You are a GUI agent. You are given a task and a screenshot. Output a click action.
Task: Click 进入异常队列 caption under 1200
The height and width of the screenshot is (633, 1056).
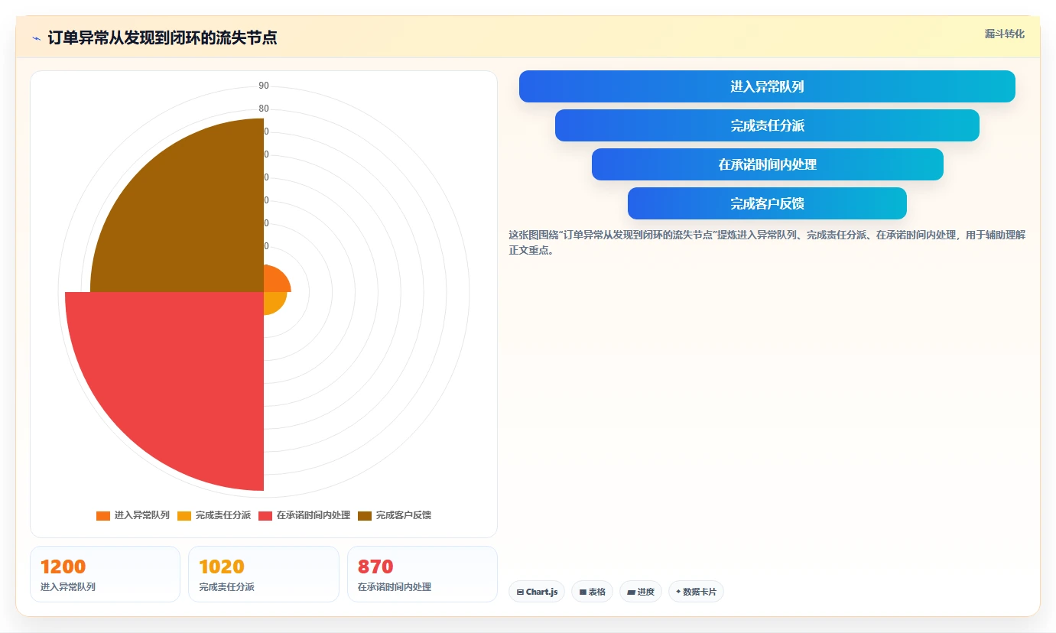[68, 587]
